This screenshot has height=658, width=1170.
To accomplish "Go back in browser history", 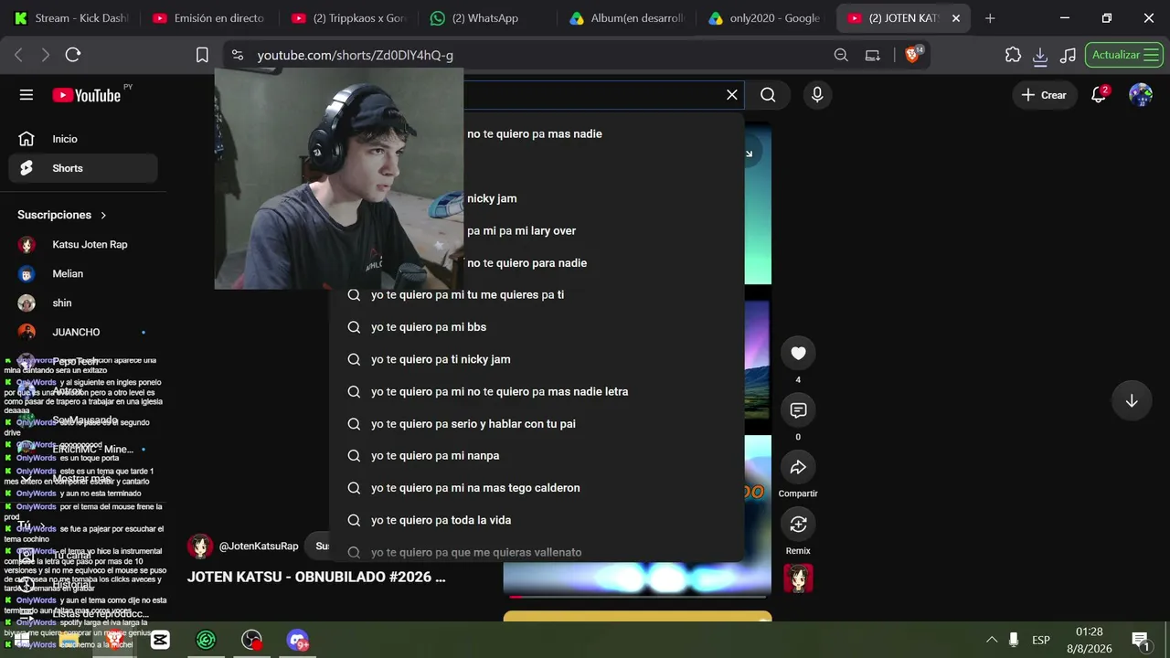I will pos(18,55).
